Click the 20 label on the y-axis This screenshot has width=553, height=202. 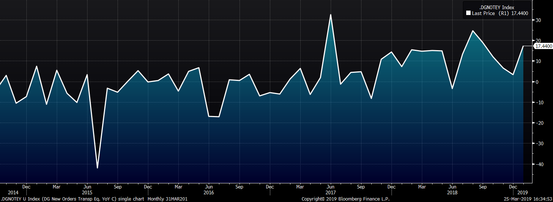[x=538, y=41]
